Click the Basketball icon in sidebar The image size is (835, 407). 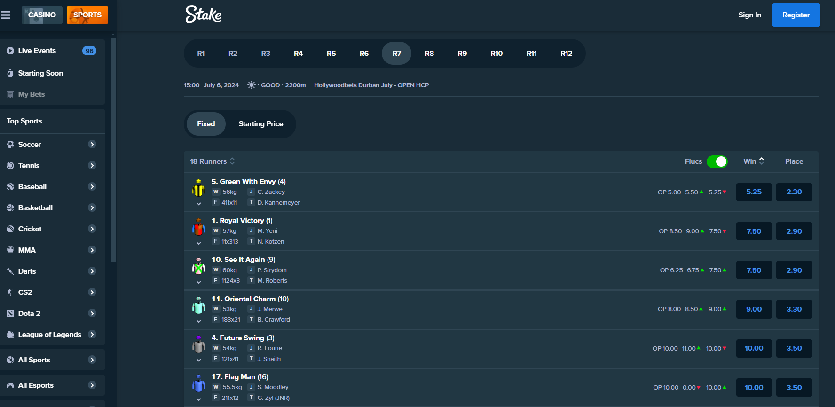coord(10,208)
